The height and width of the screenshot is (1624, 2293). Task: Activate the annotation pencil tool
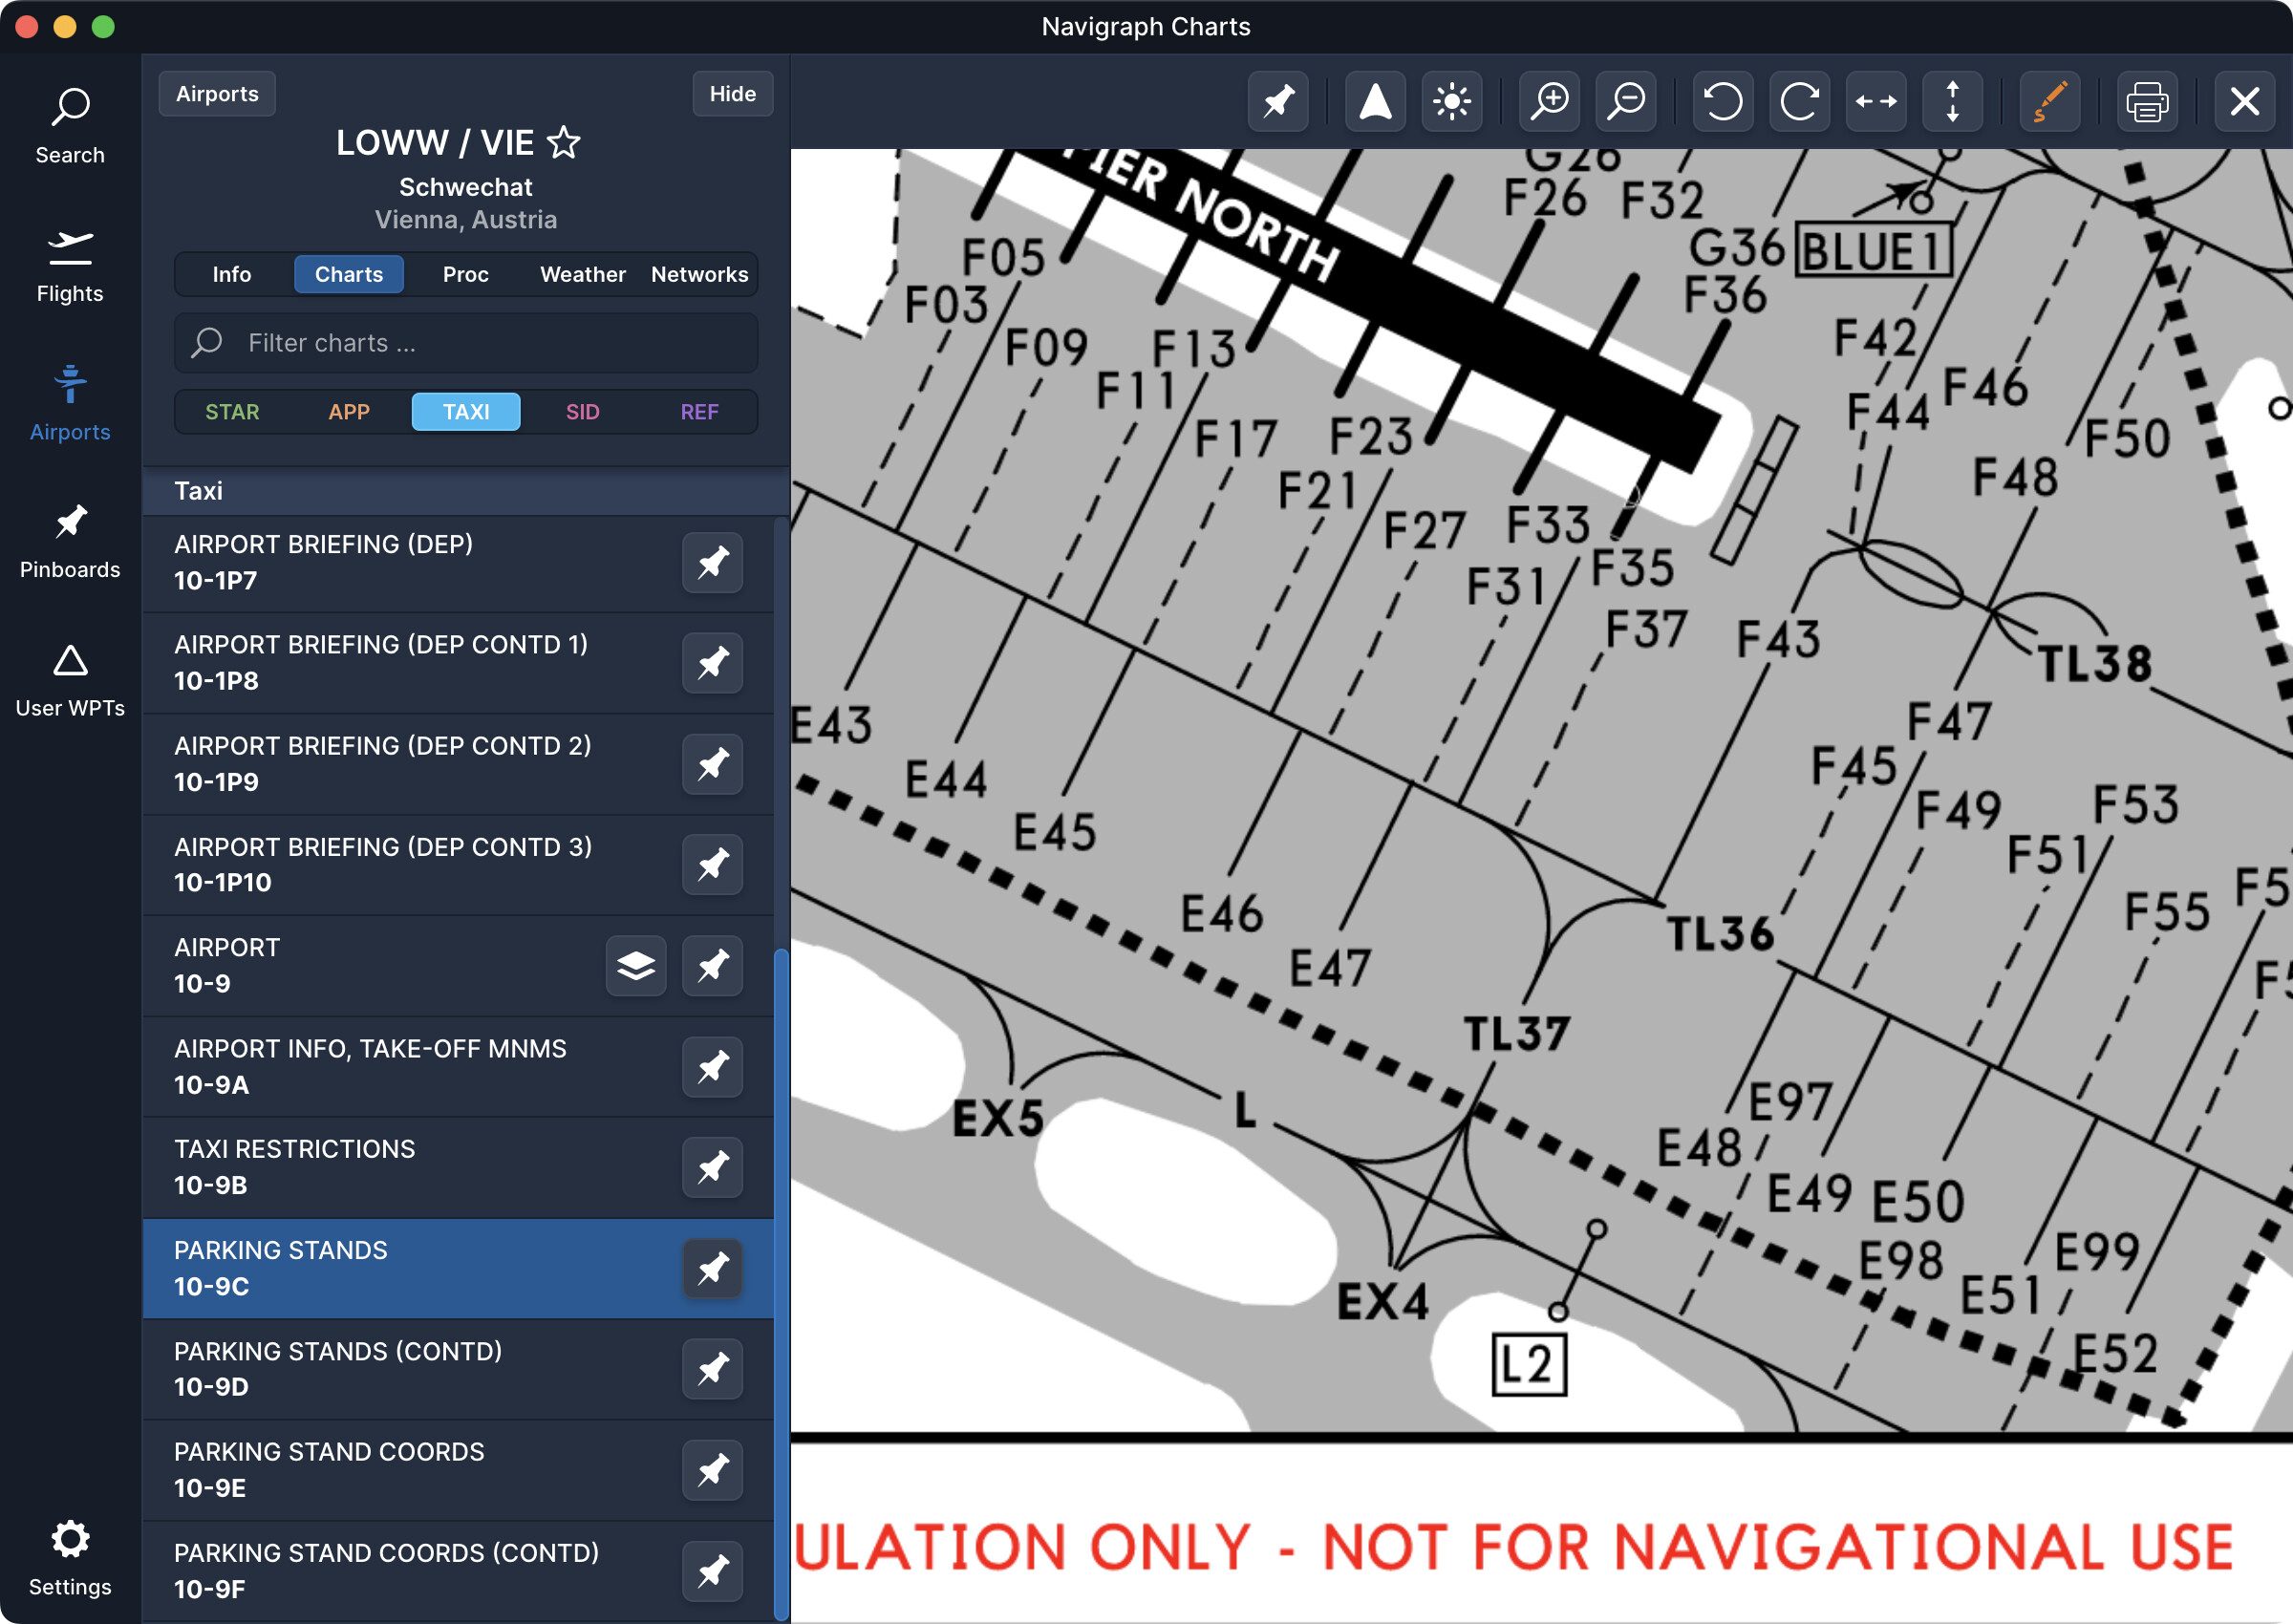(x=2050, y=101)
